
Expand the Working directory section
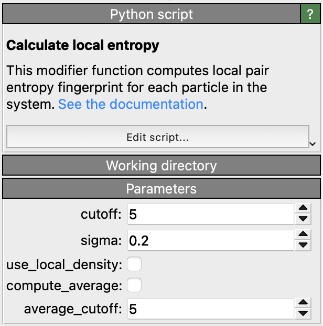point(161,166)
